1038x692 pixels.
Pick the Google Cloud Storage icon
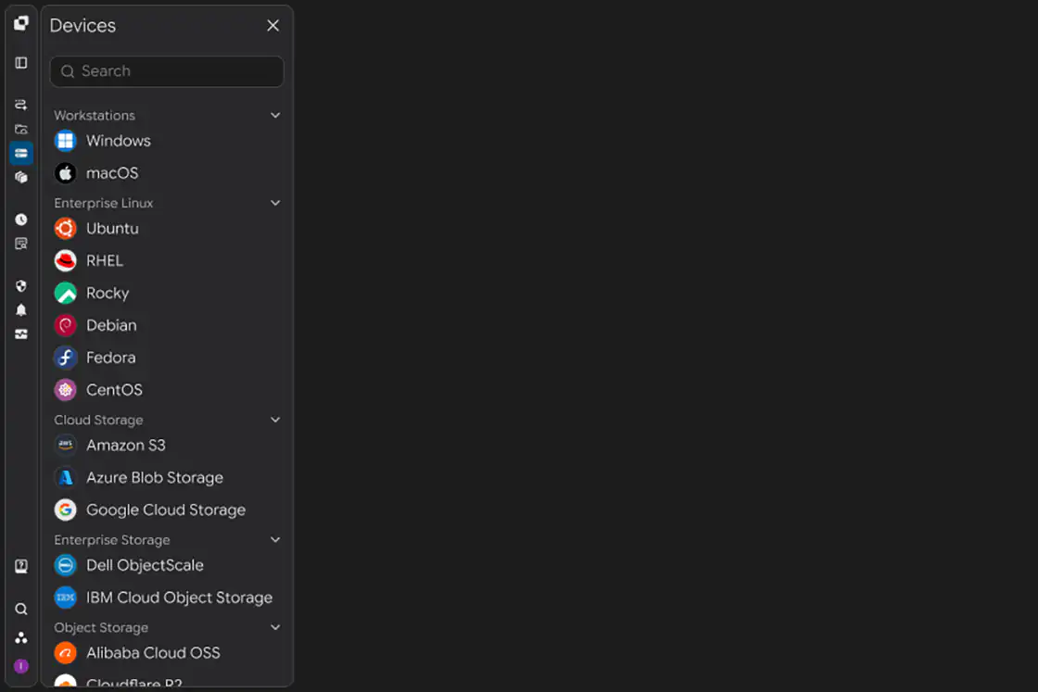point(66,510)
